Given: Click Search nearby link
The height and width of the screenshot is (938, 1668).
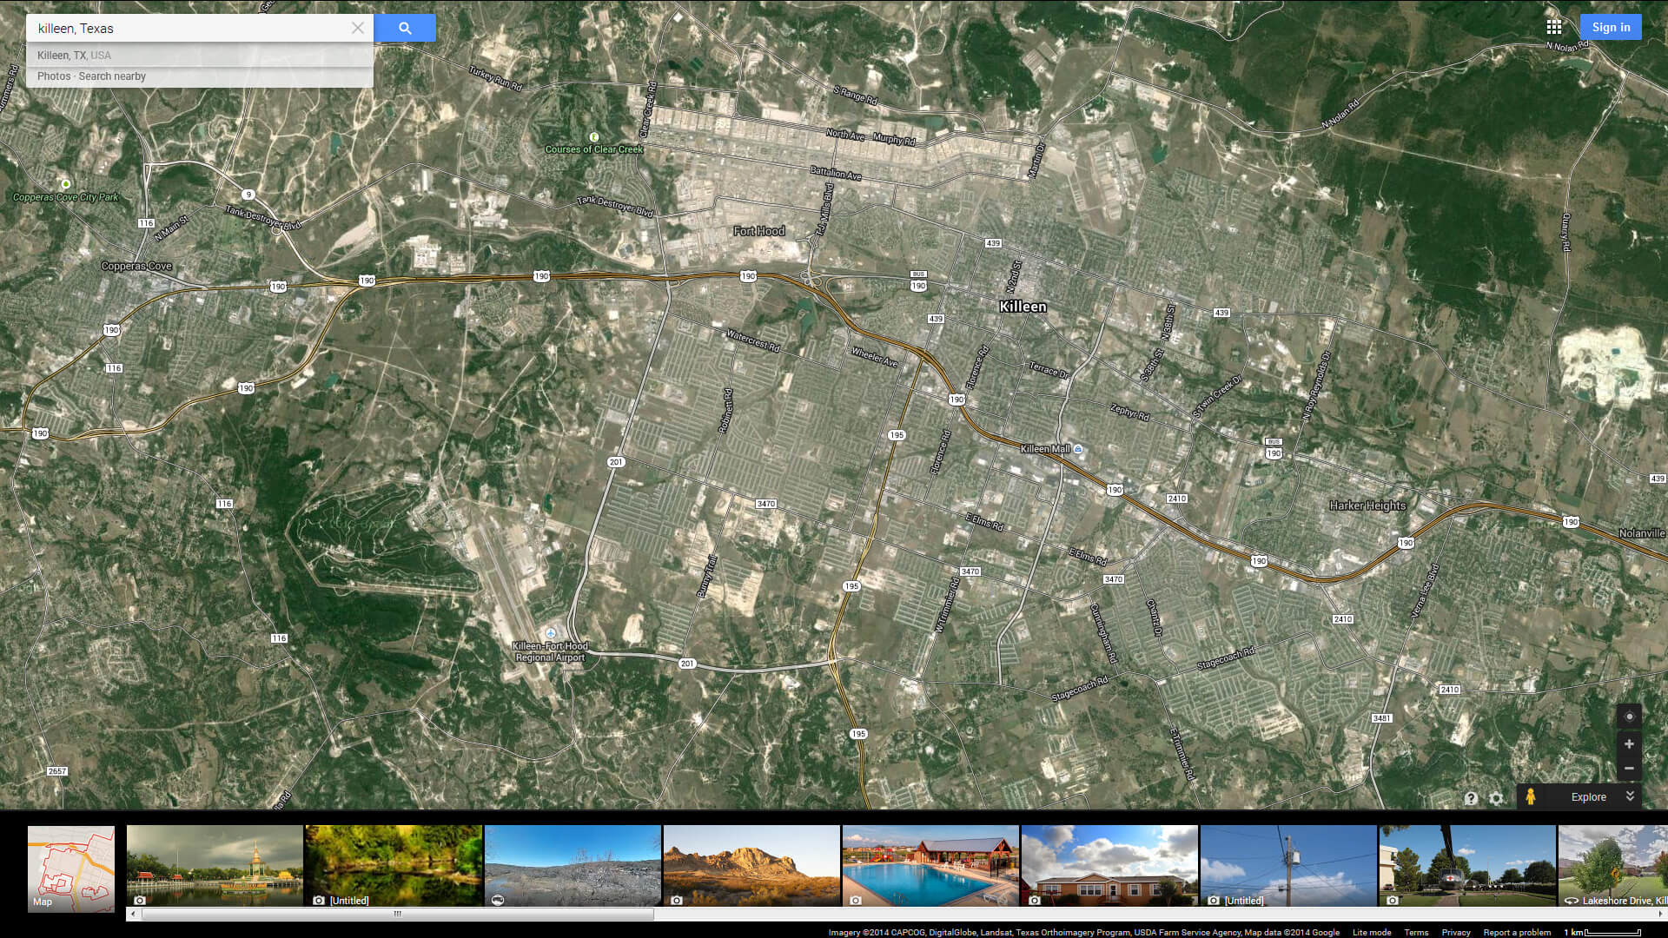Looking at the screenshot, I should click(x=112, y=76).
